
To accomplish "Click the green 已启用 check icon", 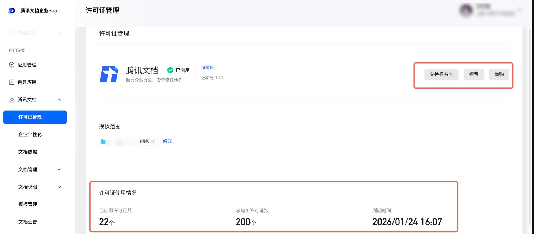I will click(170, 70).
